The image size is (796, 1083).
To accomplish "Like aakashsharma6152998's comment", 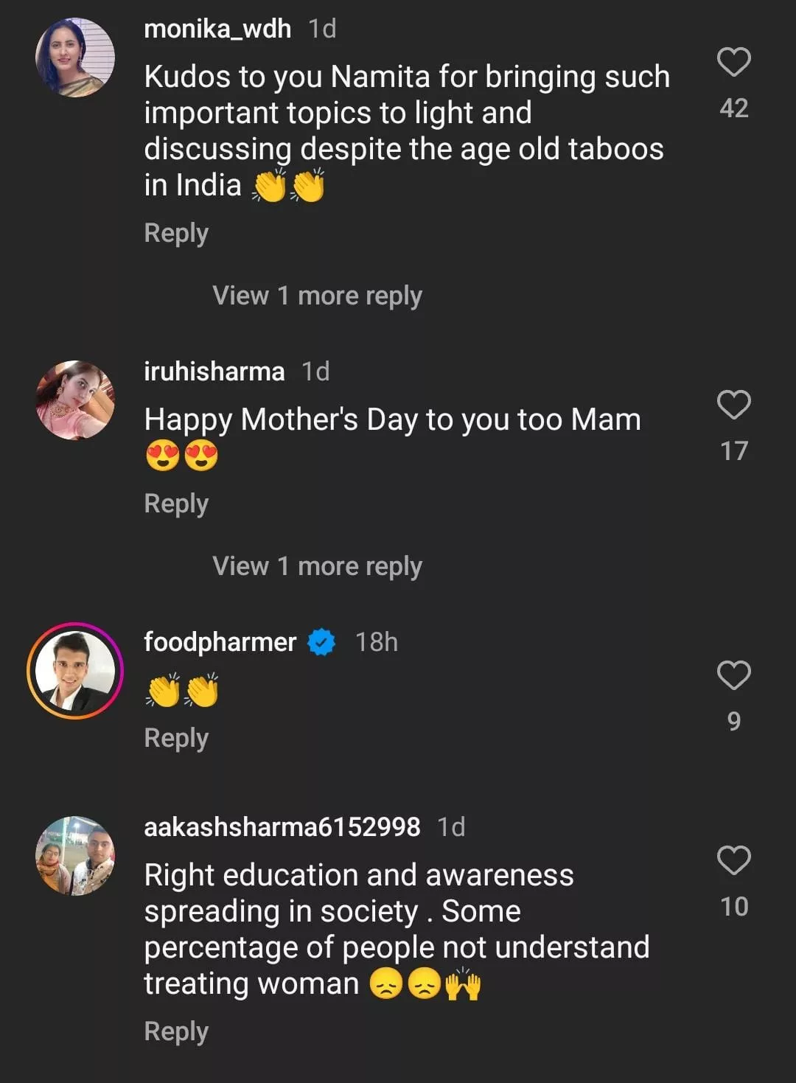I will 733,860.
